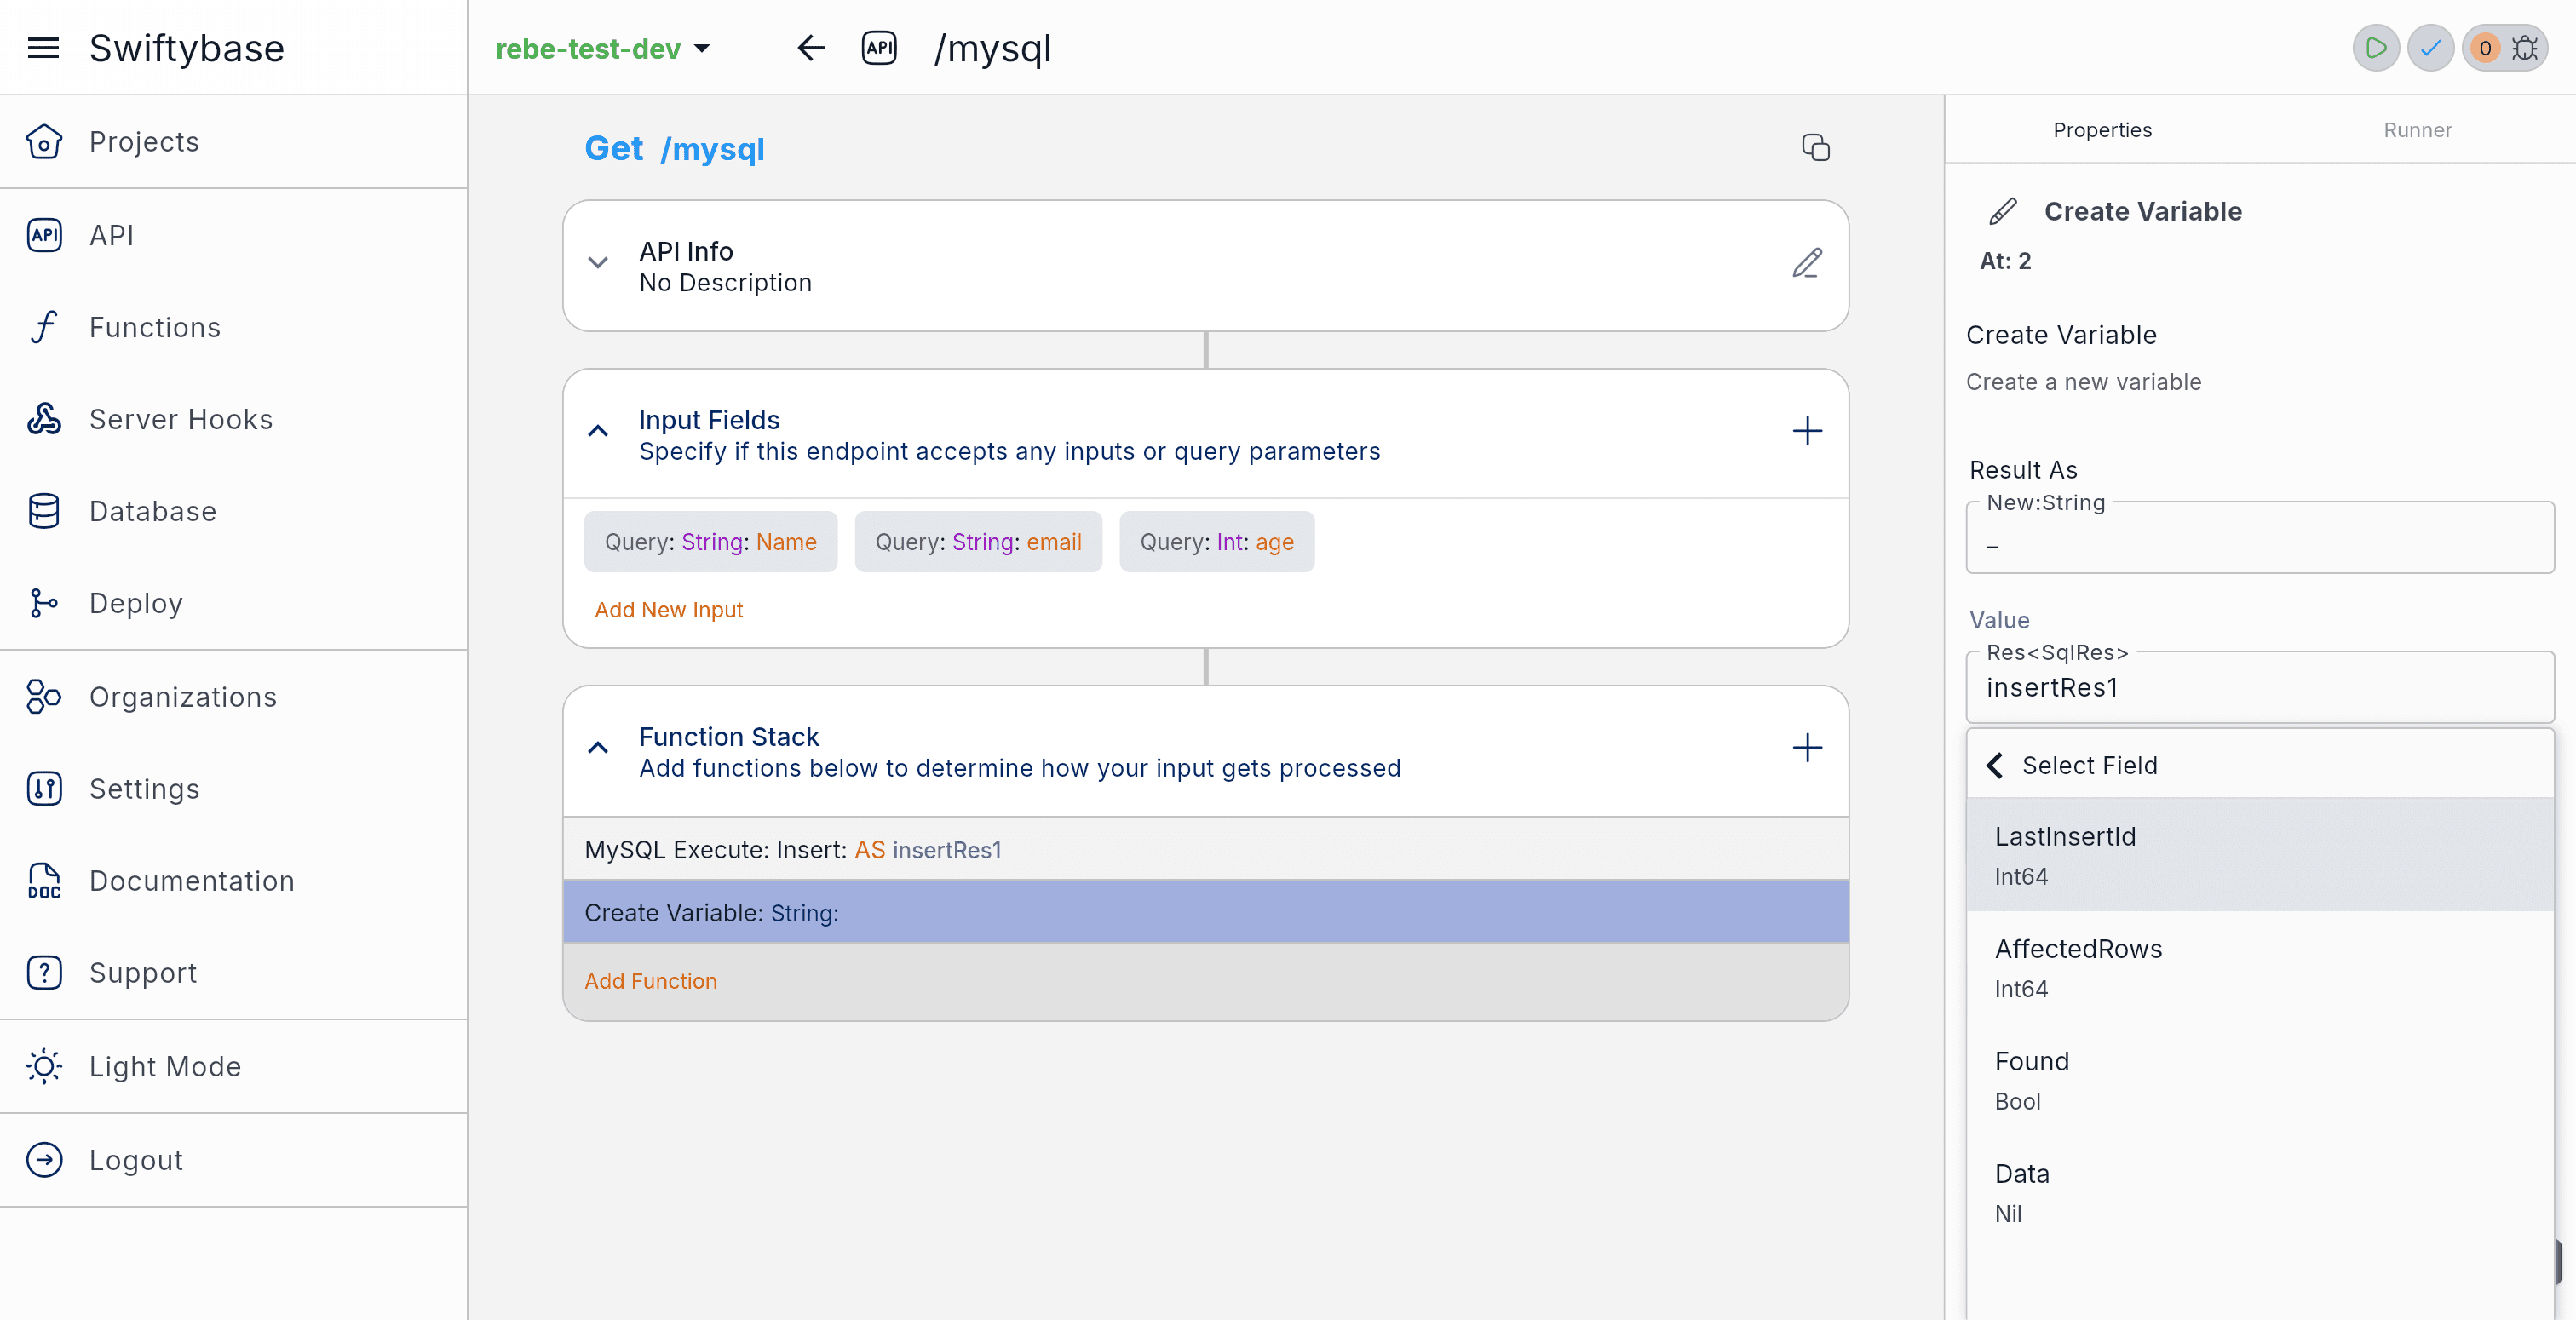
Task: Click the copy icon next to Get /mysql
Action: 1815,148
